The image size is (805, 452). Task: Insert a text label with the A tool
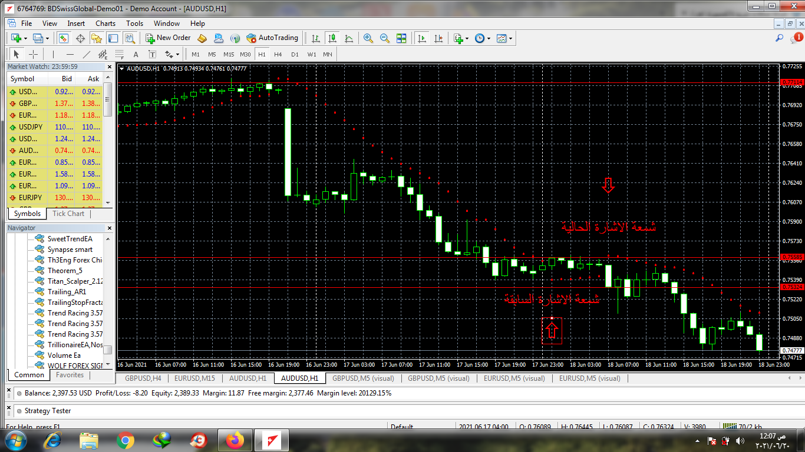tap(136, 55)
